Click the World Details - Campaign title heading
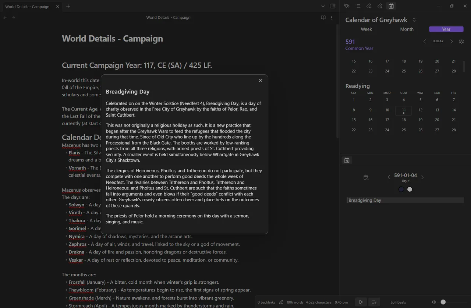 [112, 39]
